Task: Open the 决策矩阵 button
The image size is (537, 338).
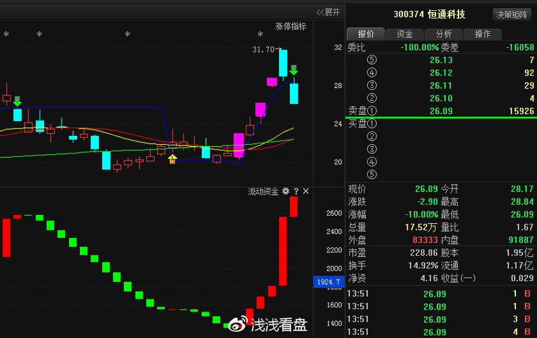Action: [512, 15]
